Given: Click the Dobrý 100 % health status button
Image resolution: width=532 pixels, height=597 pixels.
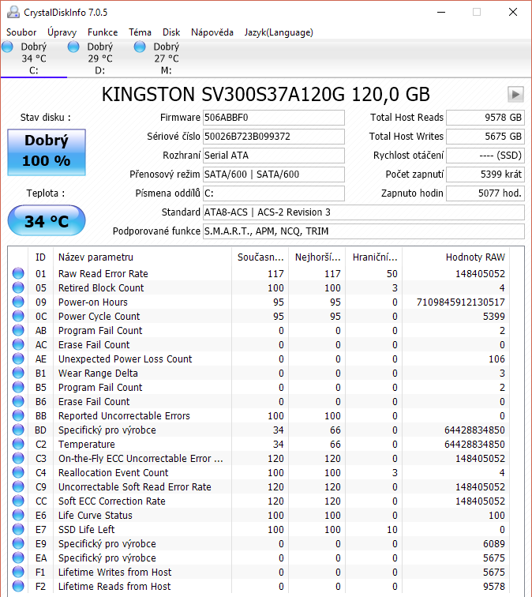Looking at the screenshot, I should [47, 152].
